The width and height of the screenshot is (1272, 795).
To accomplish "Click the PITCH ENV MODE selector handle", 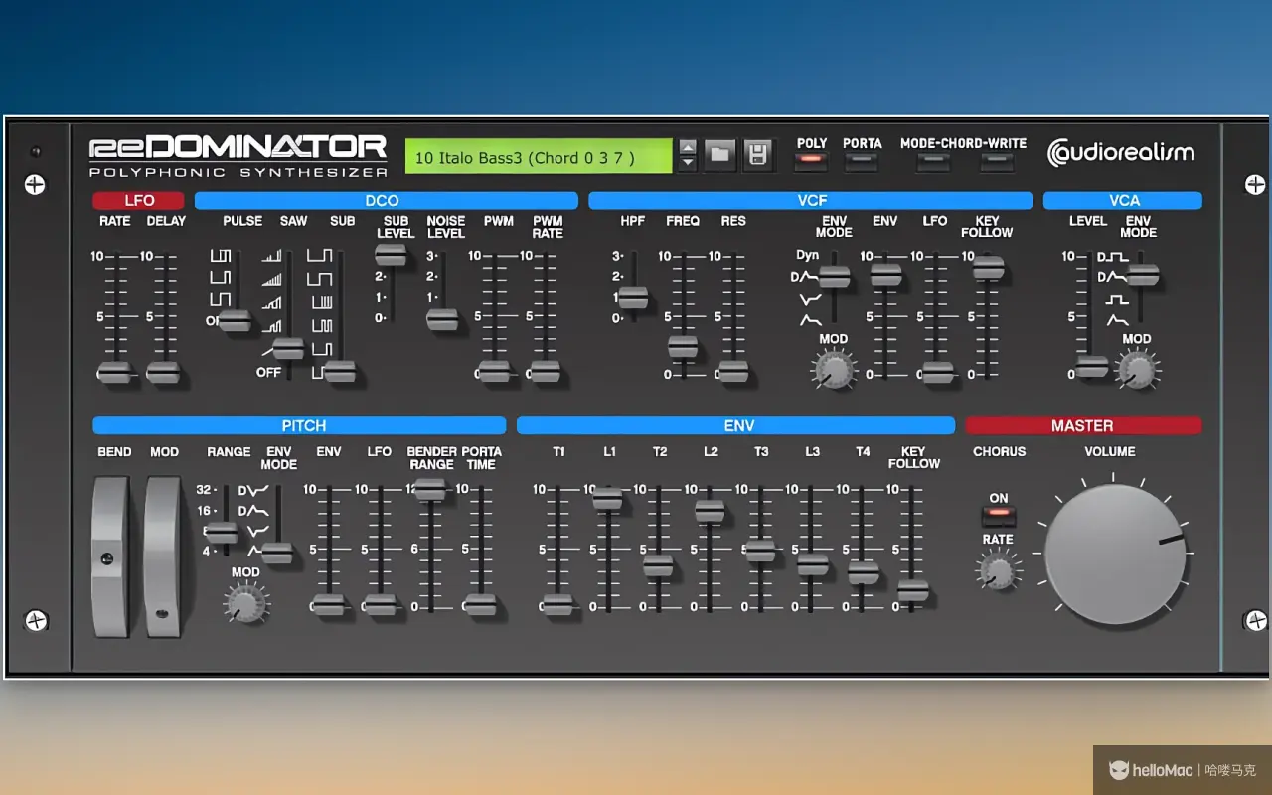I will (277, 554).
